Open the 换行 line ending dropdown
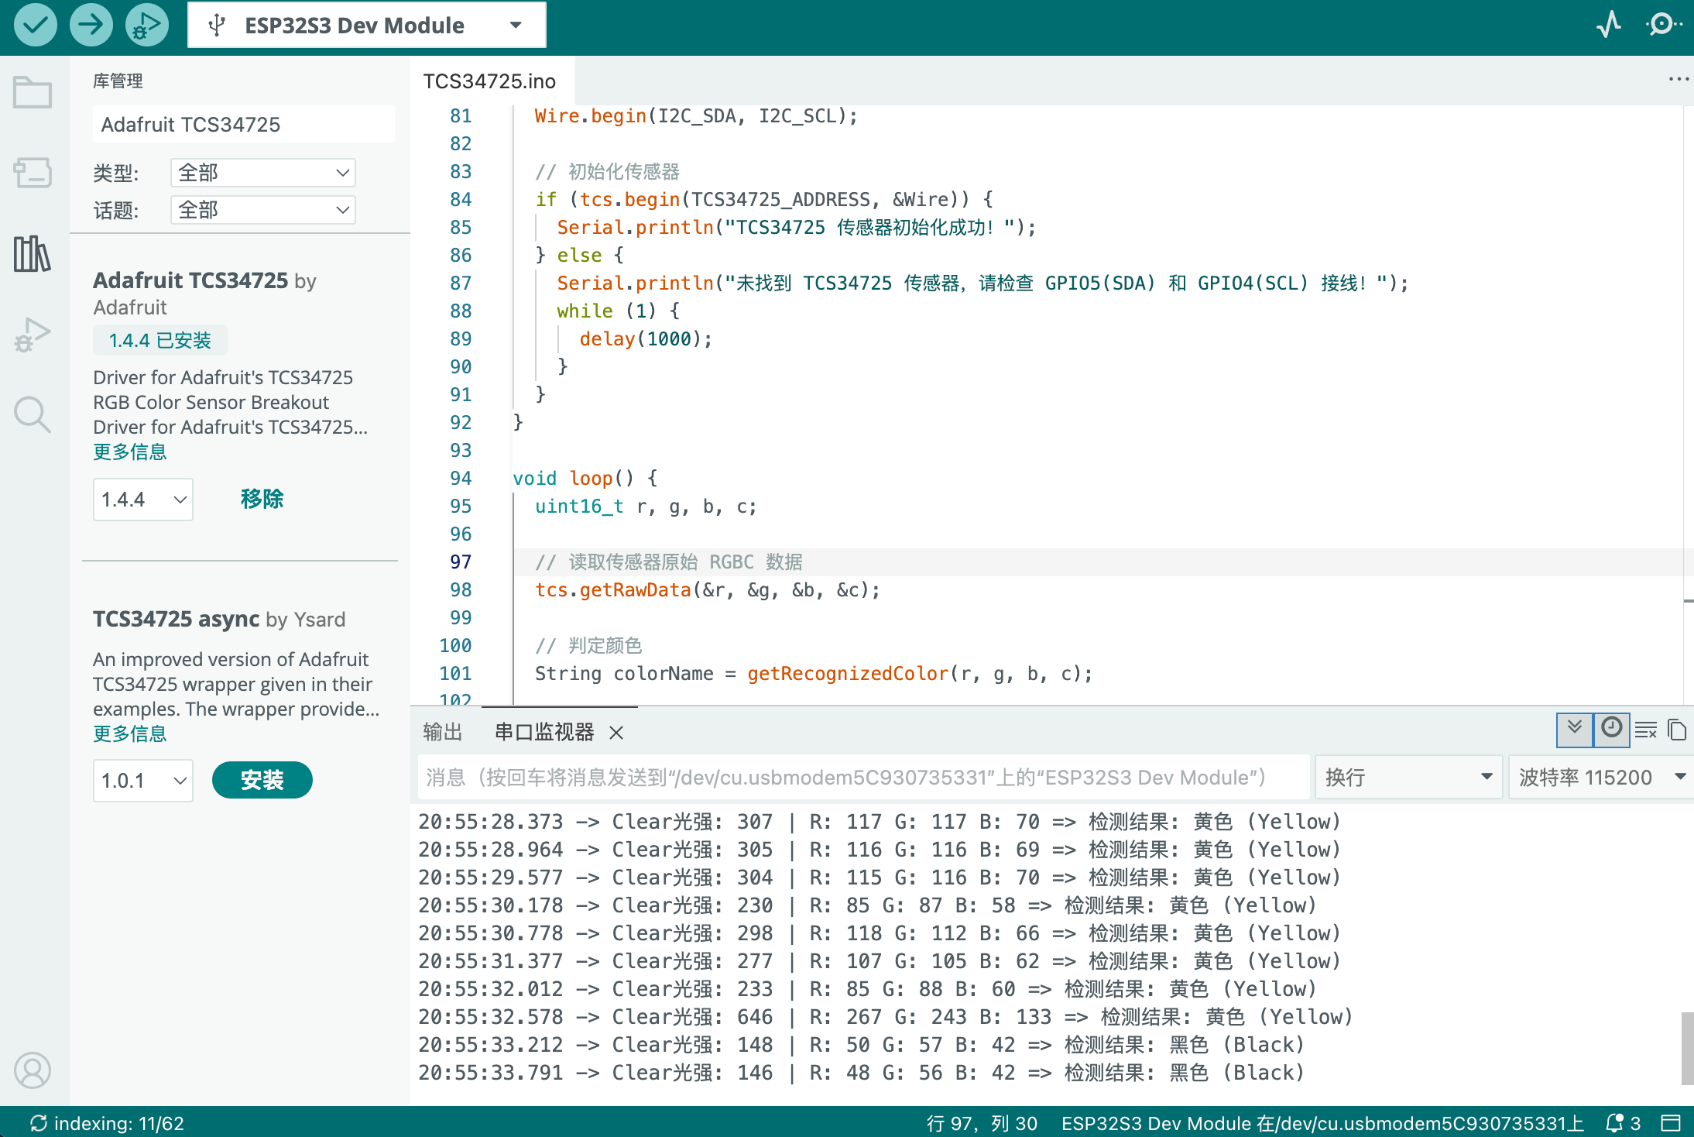 pyautogui.click(x=1409, y=777)
